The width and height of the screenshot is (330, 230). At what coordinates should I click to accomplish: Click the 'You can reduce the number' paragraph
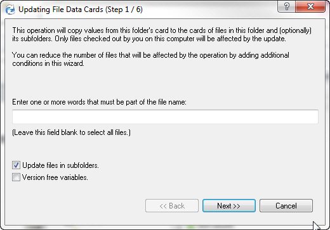pyautogui.click(x=150, y=59)
